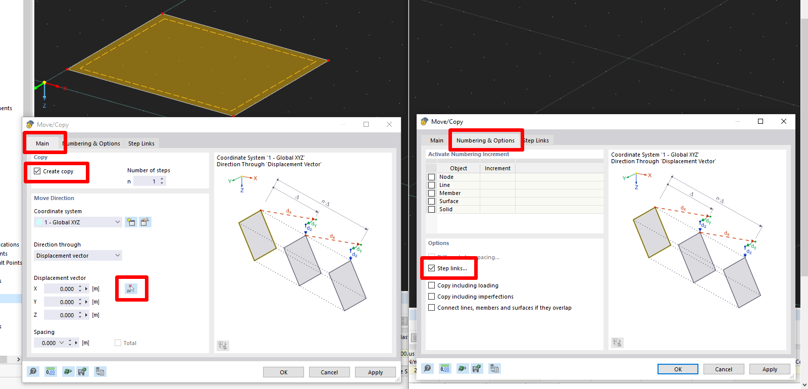Open the Coordinate system dropdown '1 - Global XYZ'
The width and height of the screenshot is (808, 389).
[x=78, y=222]
